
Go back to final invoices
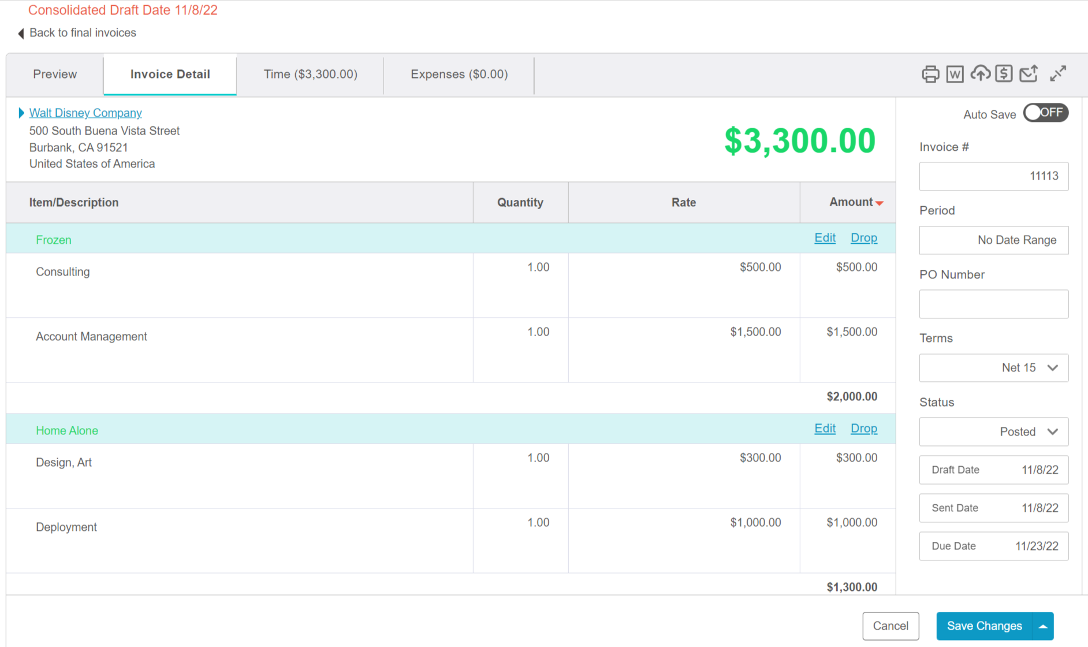(83, 33)
